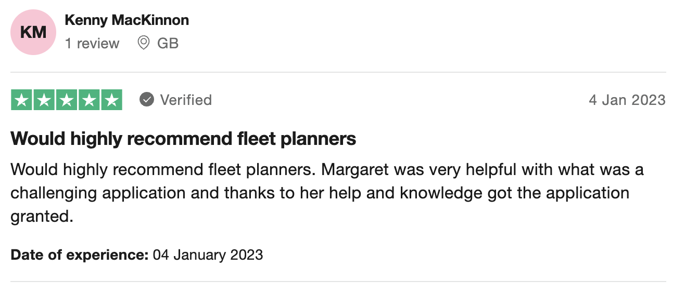
Task: Click the Verified checkmark badge icon
Action: 147,100
